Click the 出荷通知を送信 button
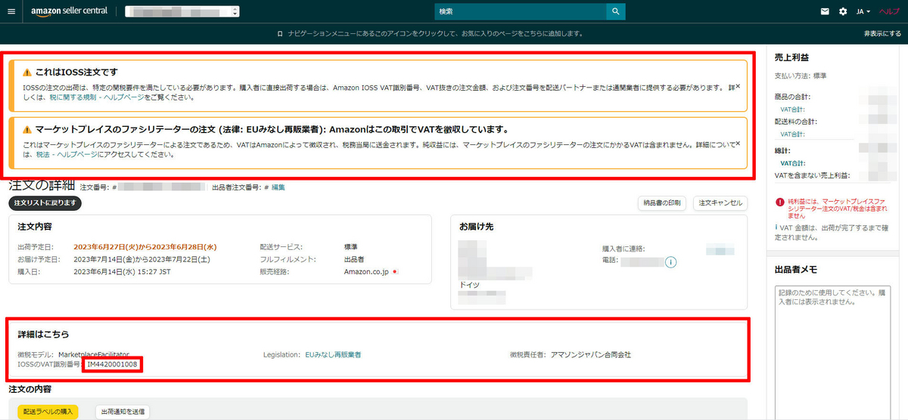This screenshot has width=908, height=420. pyautogui.click(x=123, y=412)
